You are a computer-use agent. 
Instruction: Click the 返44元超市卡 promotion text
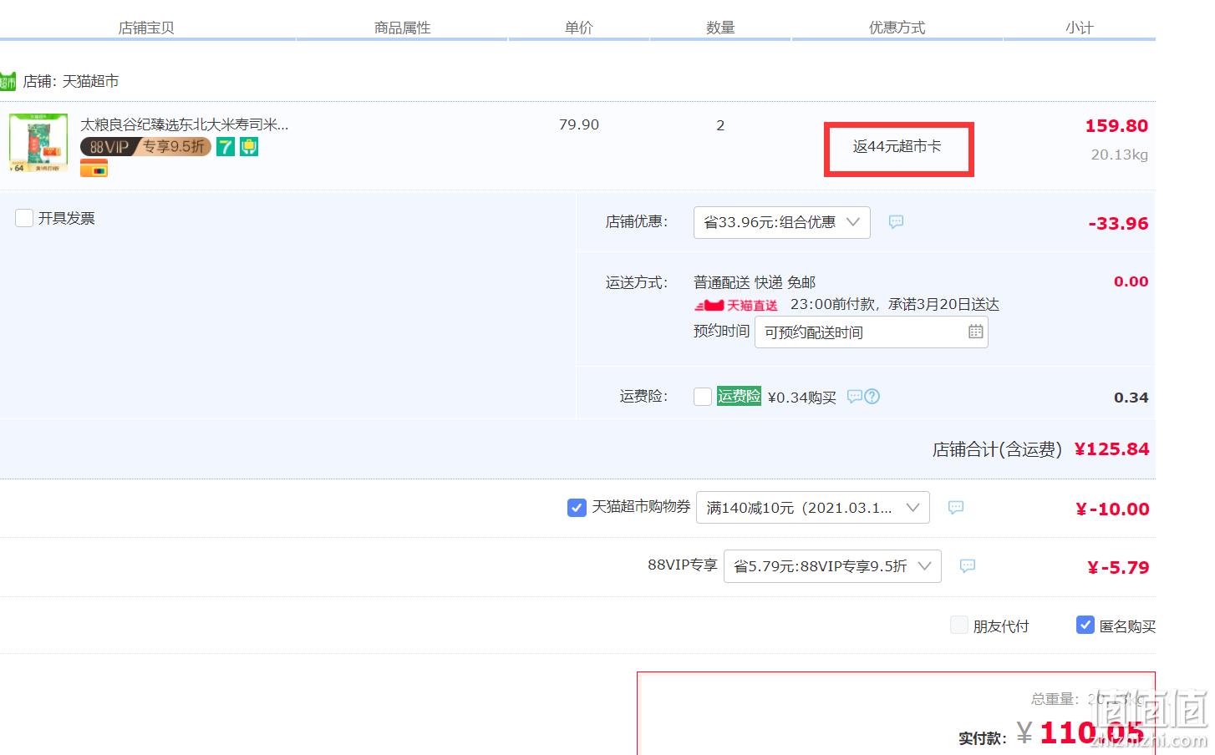897,146
